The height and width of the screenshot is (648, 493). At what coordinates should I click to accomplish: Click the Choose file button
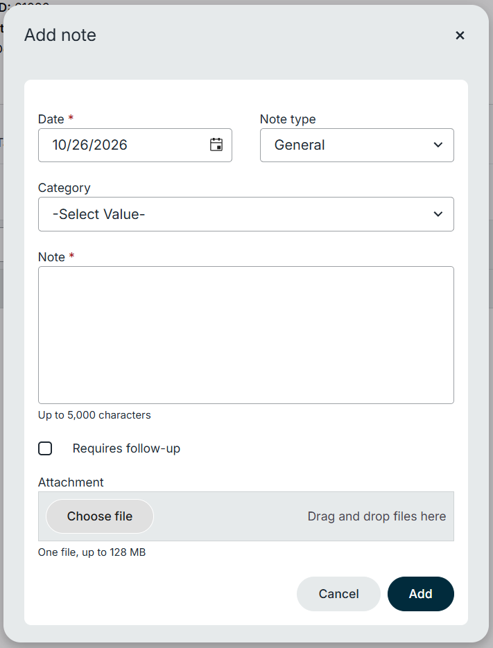[x=100, y=516]
